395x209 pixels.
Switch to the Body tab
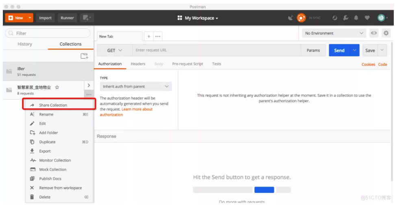(x=159, y=64)
